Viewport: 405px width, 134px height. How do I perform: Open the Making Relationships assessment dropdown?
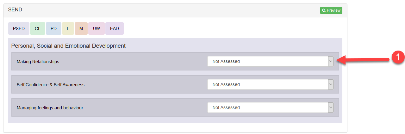(x=271, y=61)
